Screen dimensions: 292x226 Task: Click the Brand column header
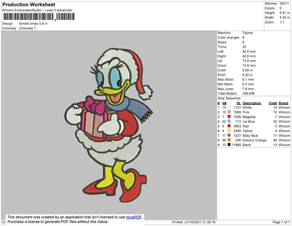point(283,103)
